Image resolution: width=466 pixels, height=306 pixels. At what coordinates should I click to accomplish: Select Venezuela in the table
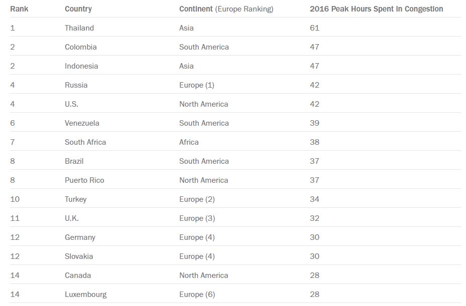82,123
